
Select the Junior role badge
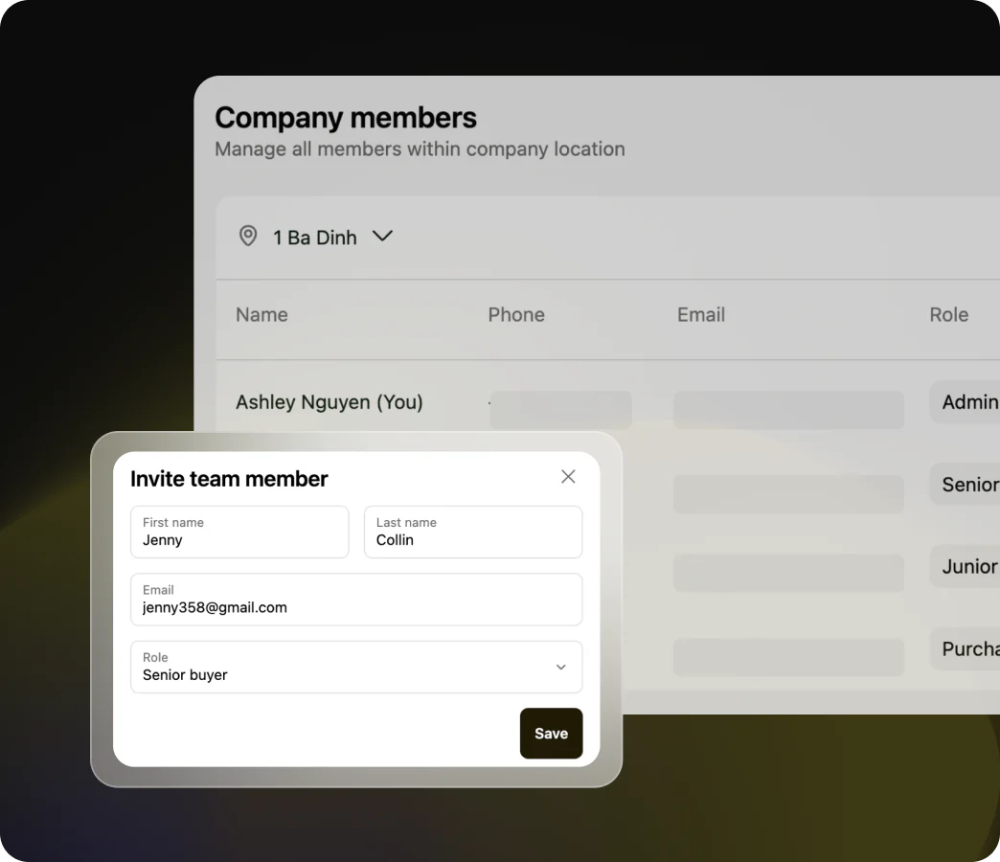click(967, 567)
